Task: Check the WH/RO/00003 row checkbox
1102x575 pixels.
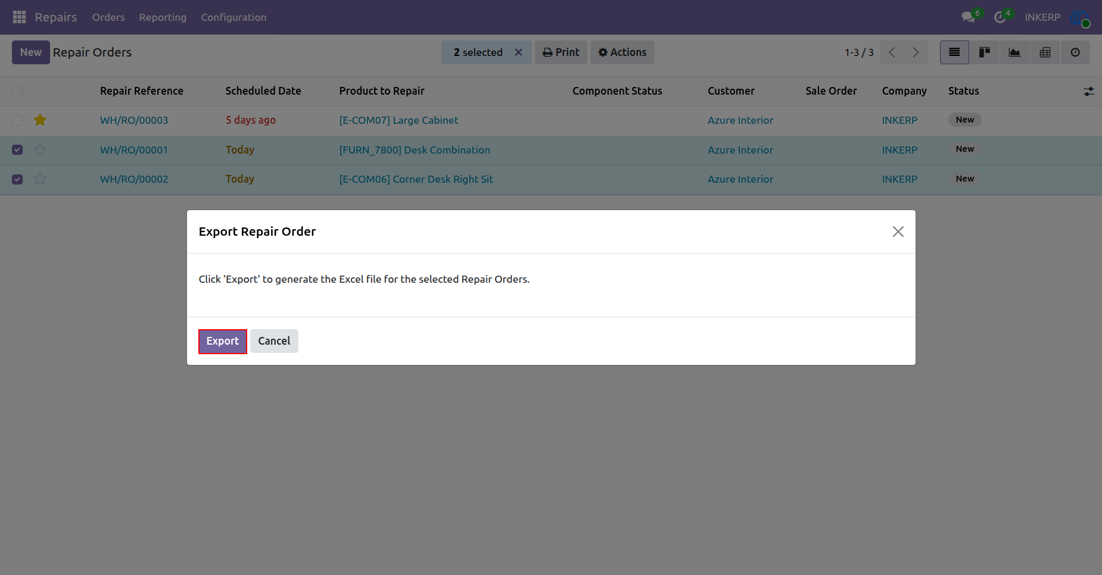Action: [x=17, y=120]
